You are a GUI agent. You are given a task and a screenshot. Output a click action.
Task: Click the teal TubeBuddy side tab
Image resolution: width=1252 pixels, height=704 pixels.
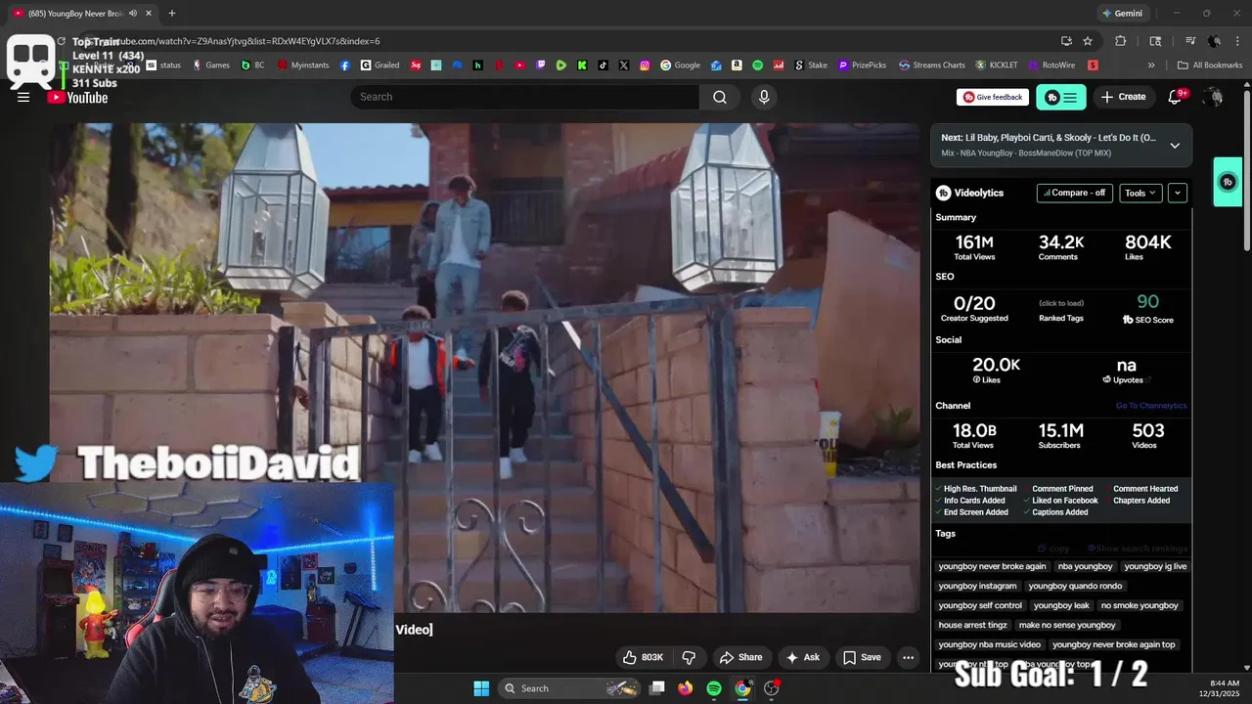pos(1228,182)
